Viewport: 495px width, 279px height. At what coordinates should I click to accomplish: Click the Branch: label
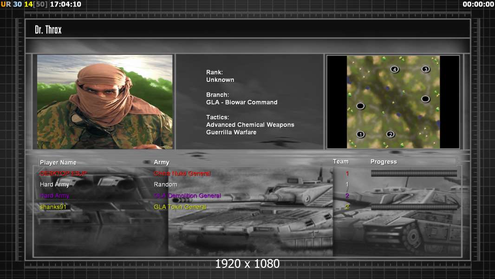click(217, 95)
